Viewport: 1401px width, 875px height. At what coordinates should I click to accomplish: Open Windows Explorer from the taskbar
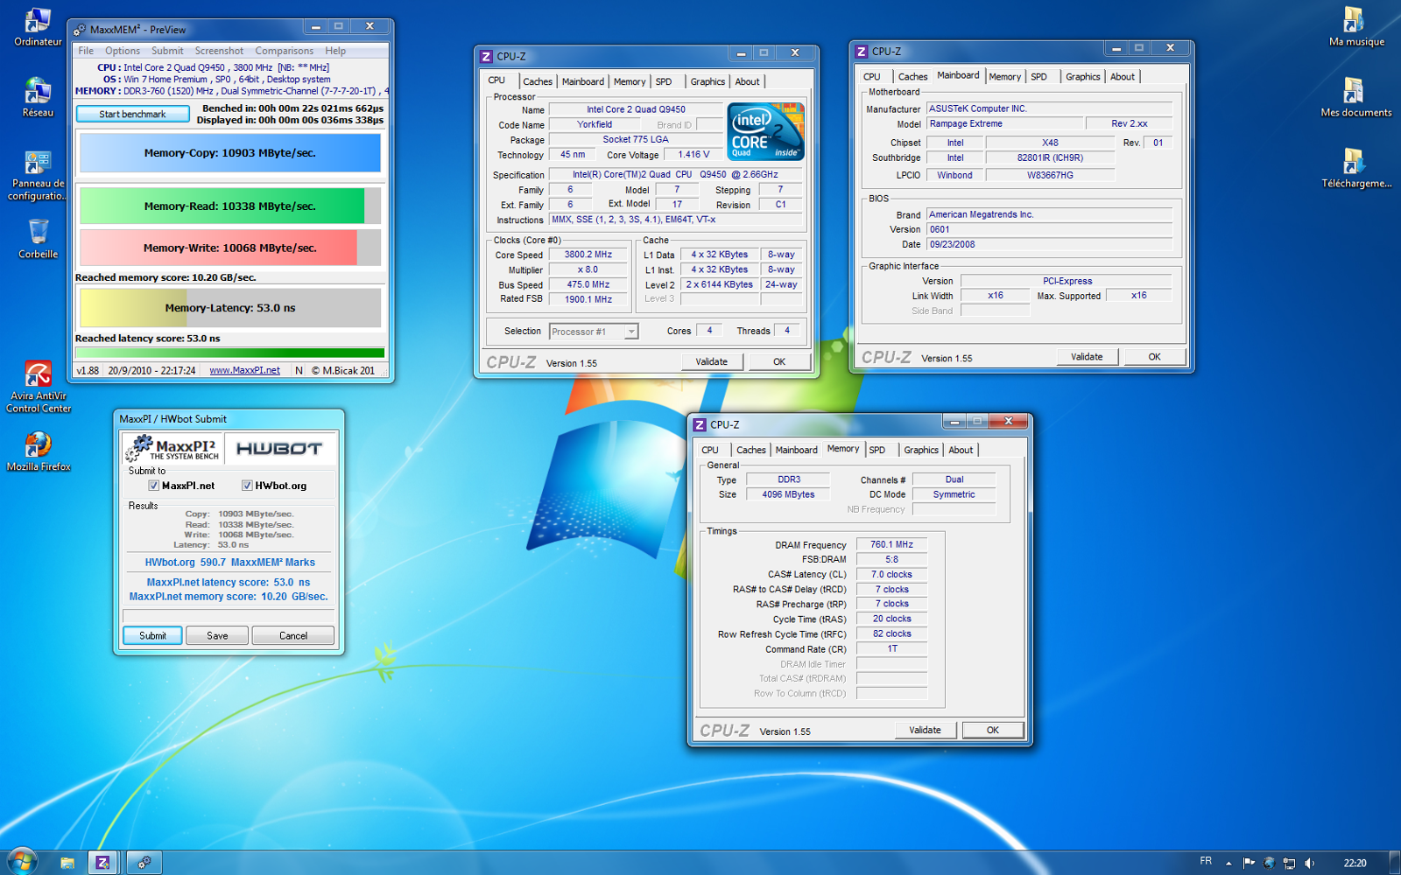(67, 863)
